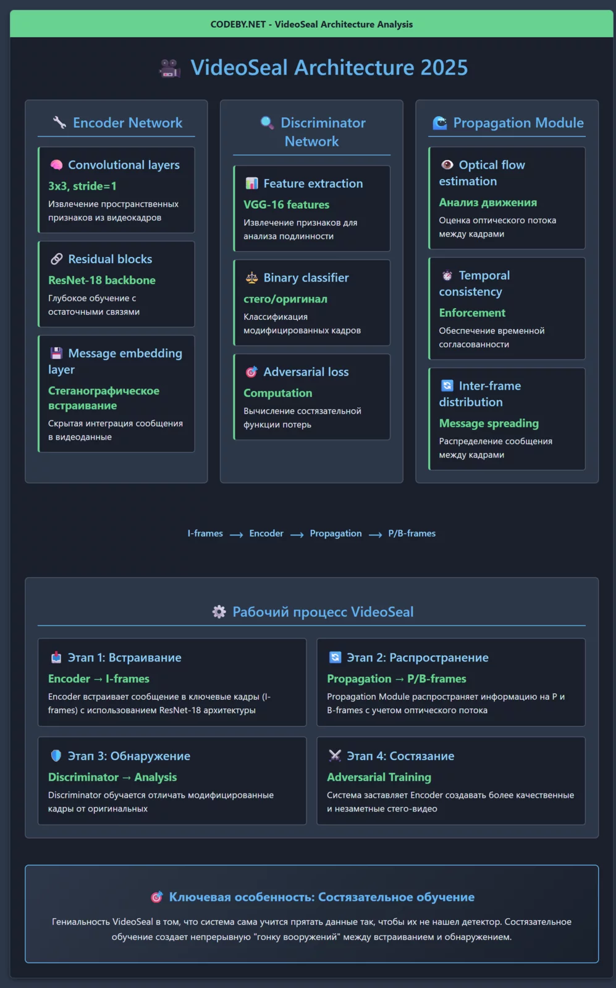Click the wrench icon next to Encoder Network
This screenshot has height=988, width=616.
tap(60, 122)
